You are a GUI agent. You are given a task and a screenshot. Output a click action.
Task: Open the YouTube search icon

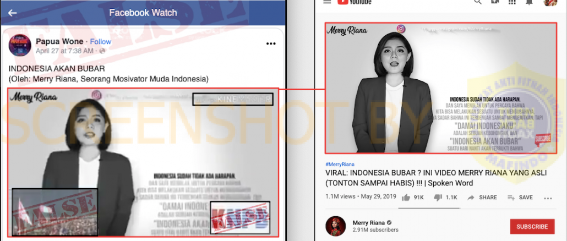click(478, 2)
